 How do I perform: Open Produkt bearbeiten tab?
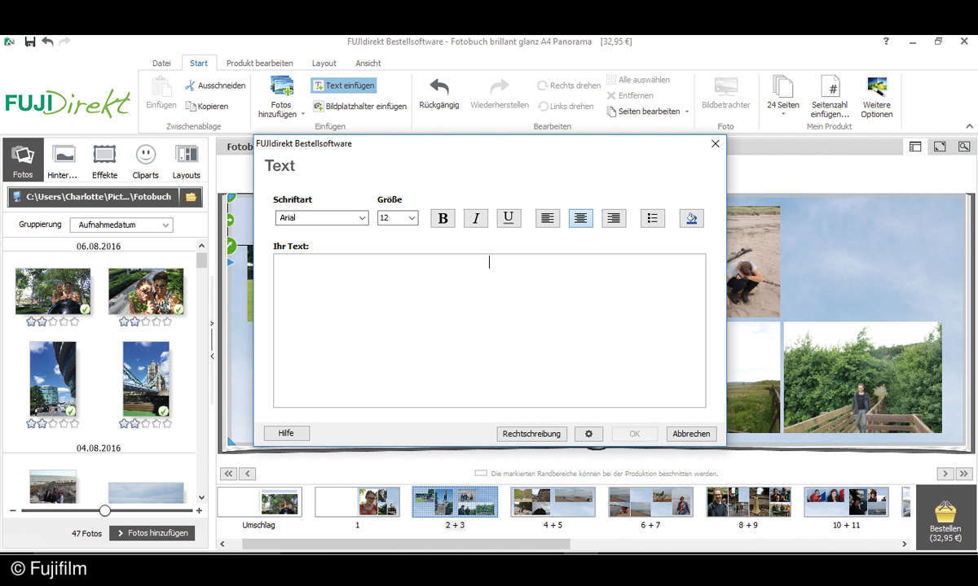pyautogui.click(x=259, y=63)
